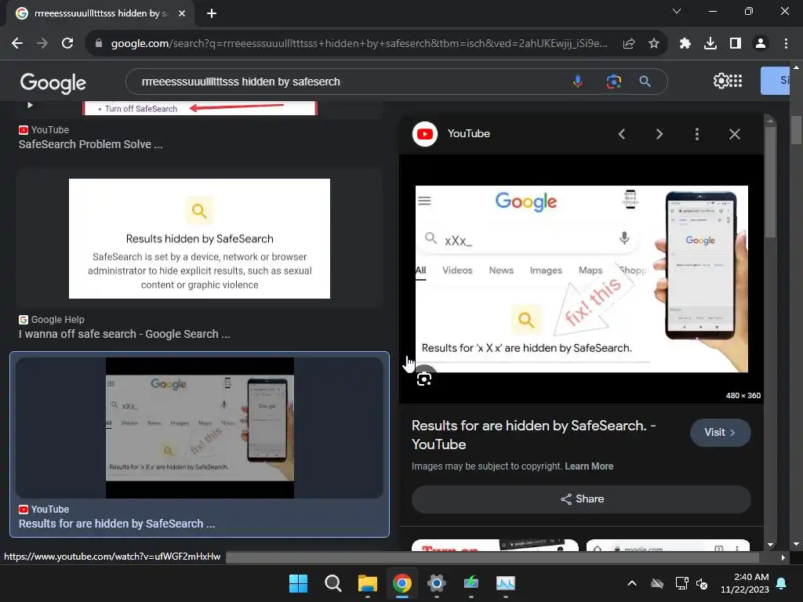Click the Turn off SafeSearch thumbnail
Screen dimensions: 803x602
pos(200,108)
